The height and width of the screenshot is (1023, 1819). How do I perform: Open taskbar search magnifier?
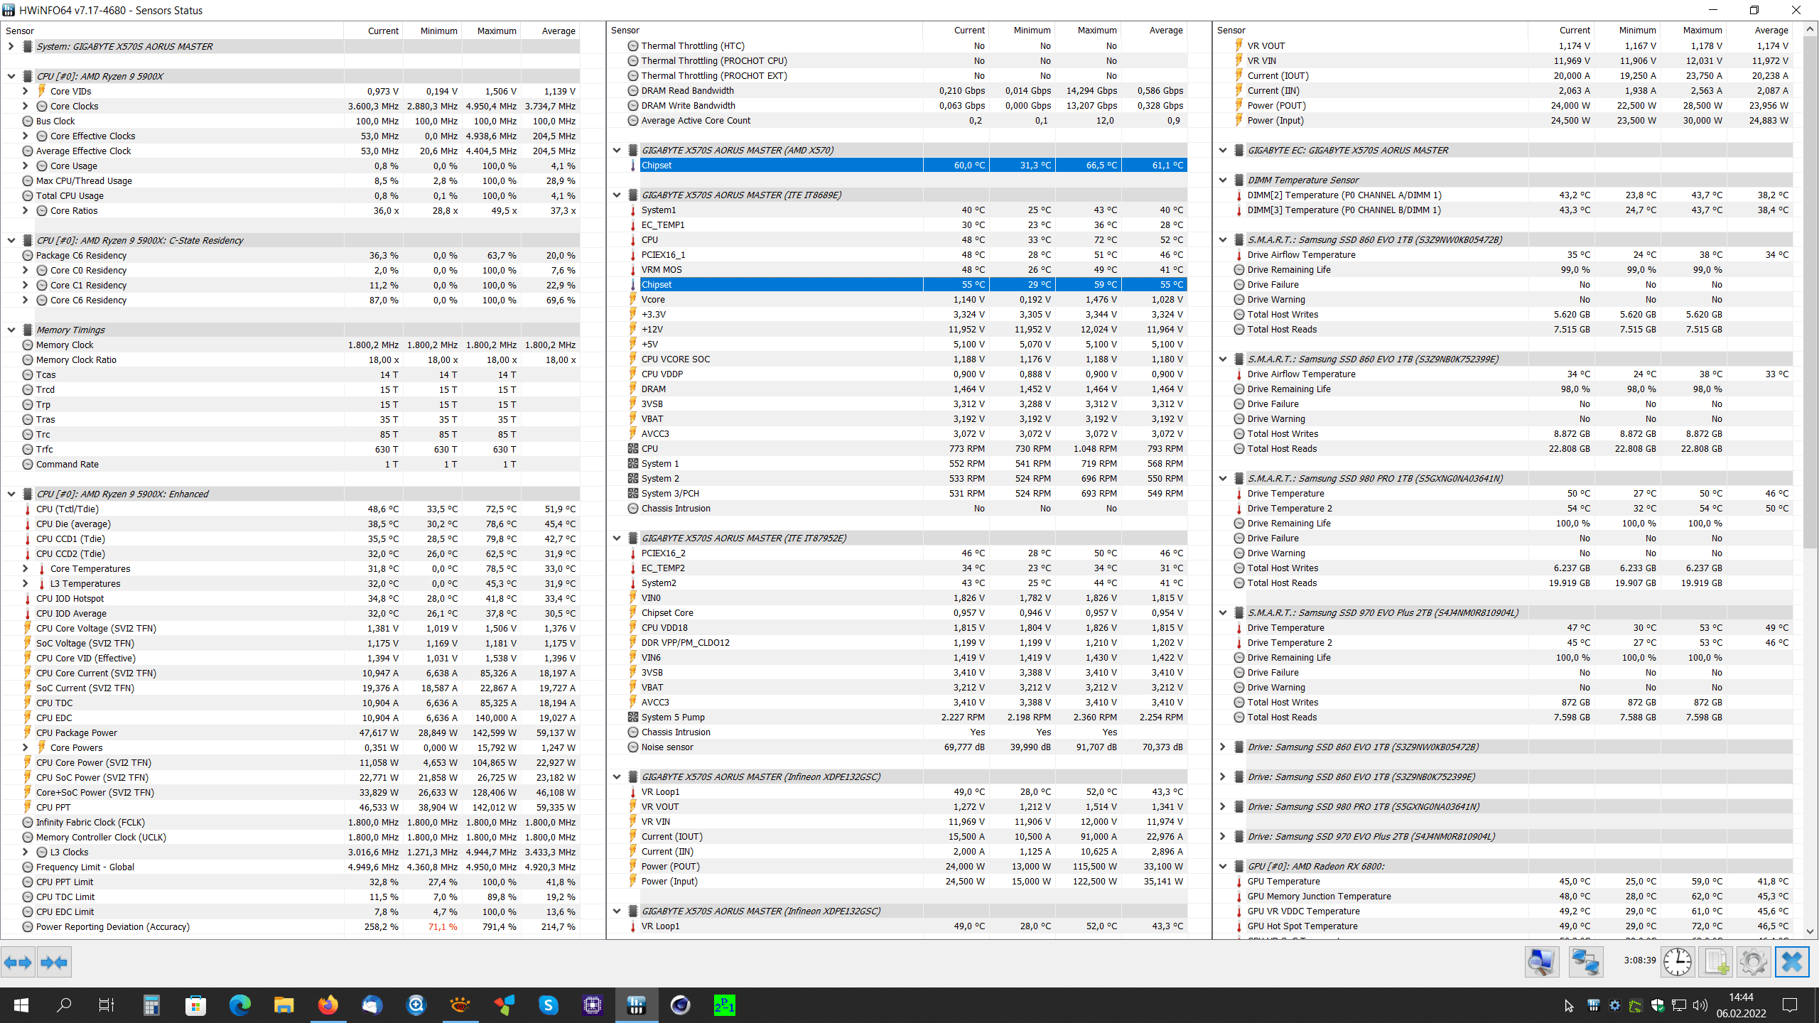(64, 1005)
